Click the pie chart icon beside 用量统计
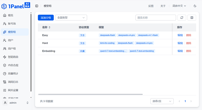Viewport: 202px width, 110px height. pyautogui.click(x=5, y=73)
